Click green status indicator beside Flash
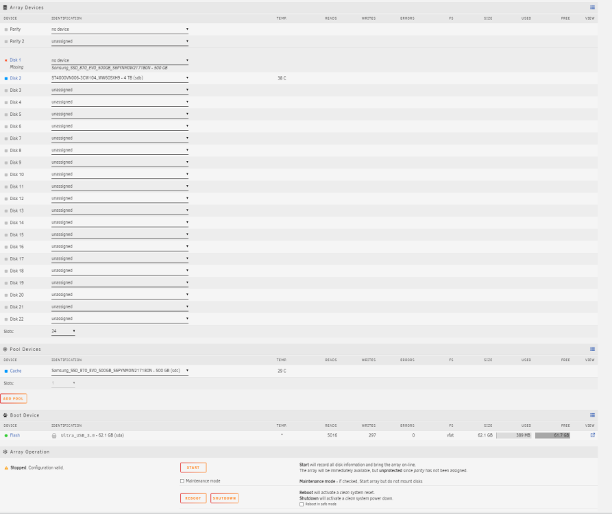Image resolution: width=612 pixels, height=514 pixels. (6, 436)
